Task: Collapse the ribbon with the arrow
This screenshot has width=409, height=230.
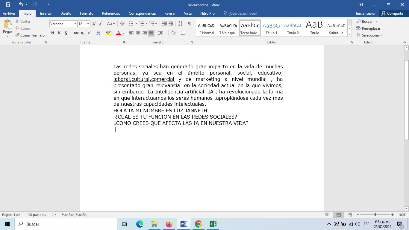Action: [x=405, y=43]
